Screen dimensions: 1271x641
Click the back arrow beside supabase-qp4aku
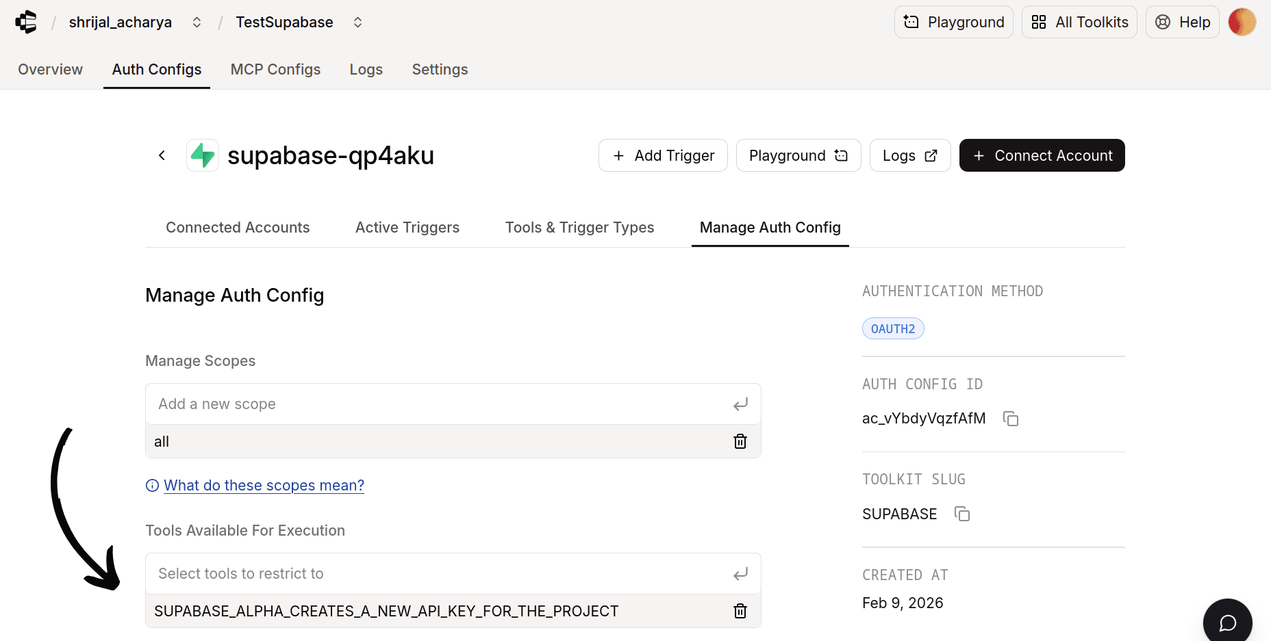tap(162, 155)
